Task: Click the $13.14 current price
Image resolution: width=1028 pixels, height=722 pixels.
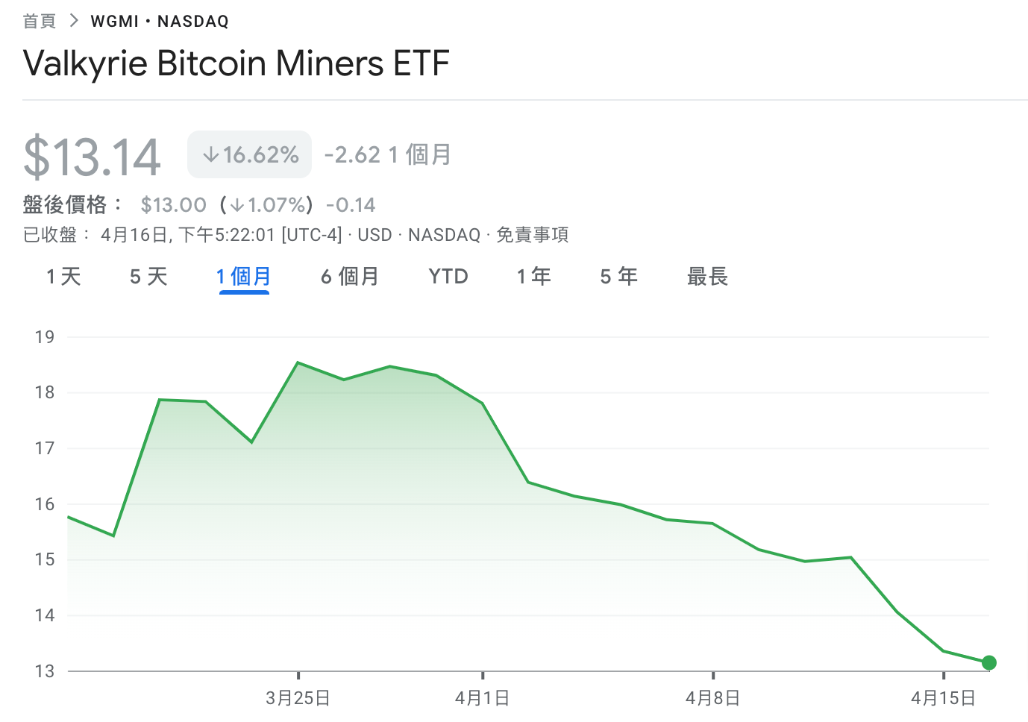Action: pos(92,157)
